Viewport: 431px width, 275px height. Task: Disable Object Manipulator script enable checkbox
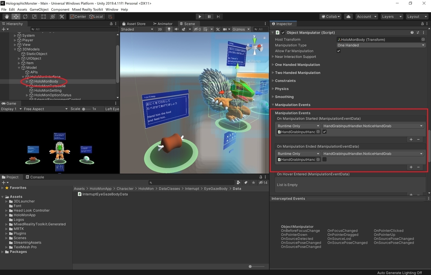pyautogui.click(x=283, y=33)
